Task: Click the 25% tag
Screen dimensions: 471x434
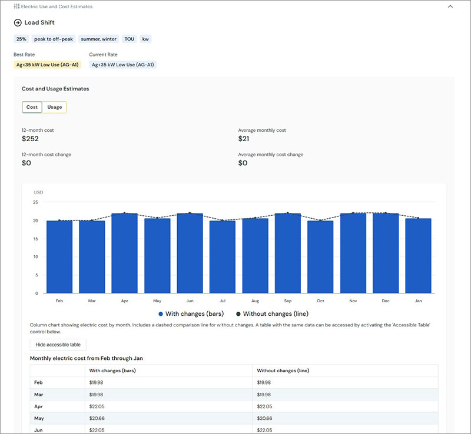Action: pos(21,39)
